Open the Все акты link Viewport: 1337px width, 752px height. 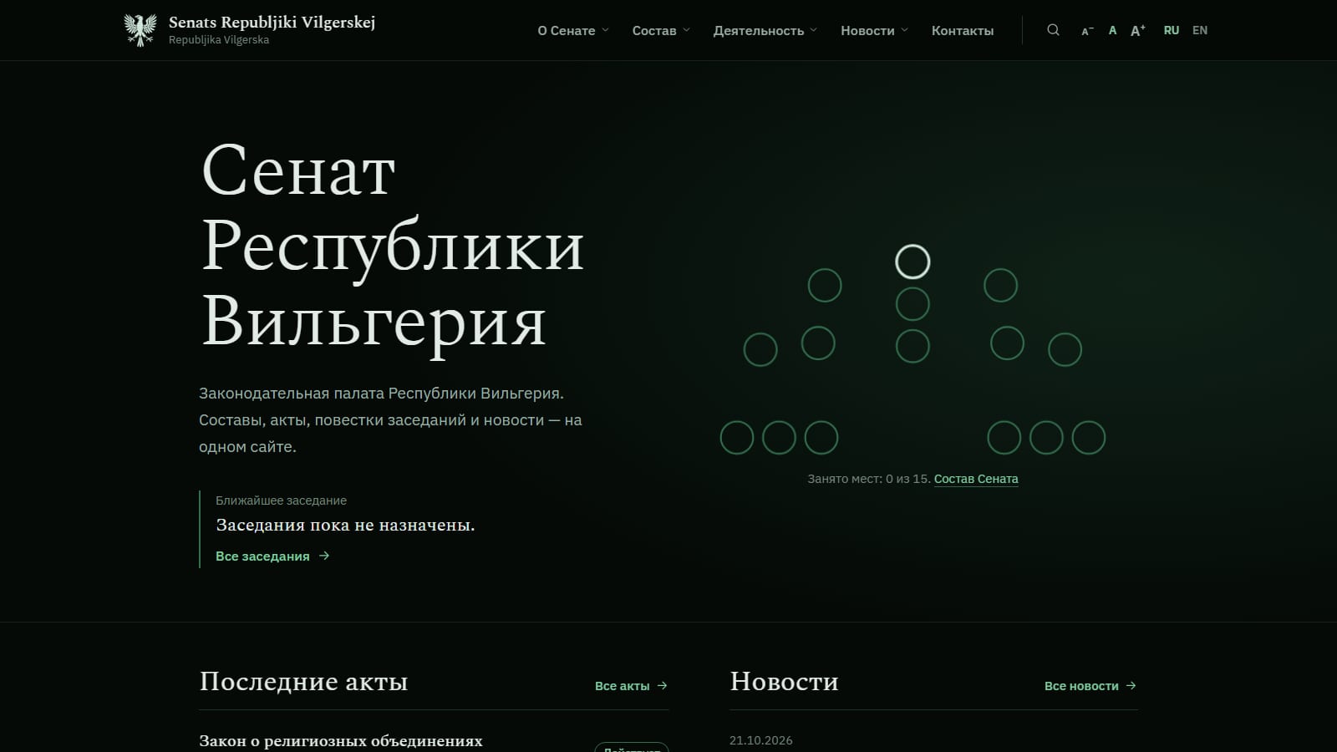pyautogui.click(x=622, y=686)
